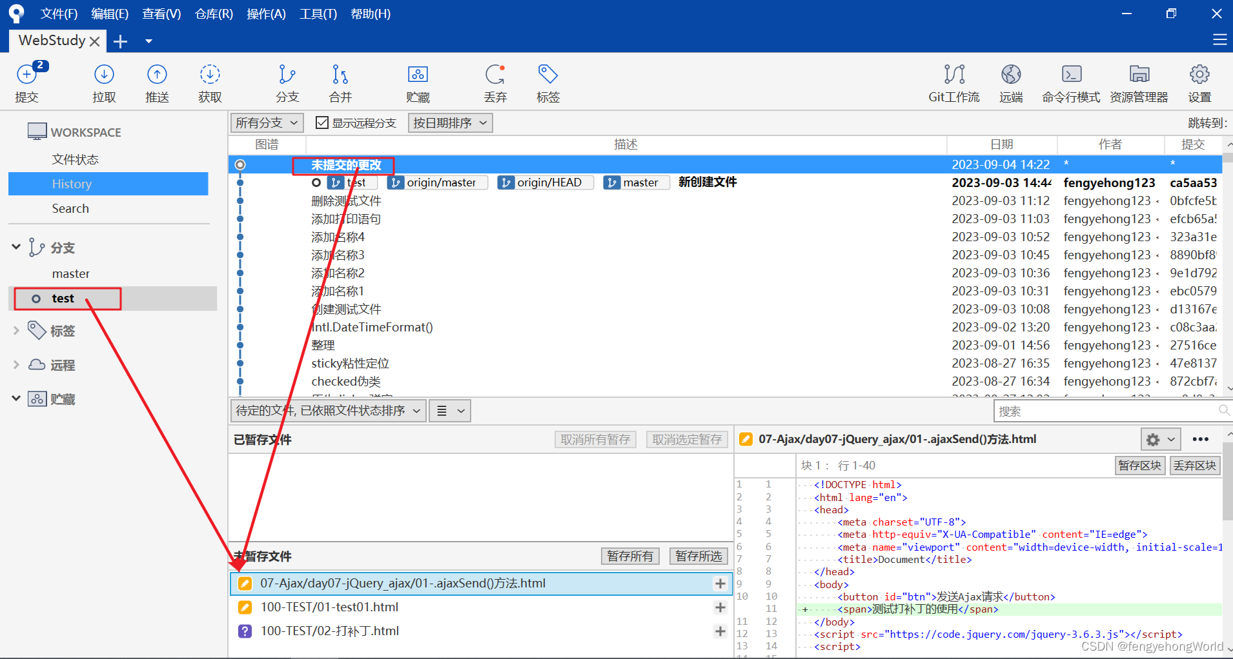Select the 未提交的更改 row in history
Viewport: 1233px width, 659px height.
(x=725, y=164)
